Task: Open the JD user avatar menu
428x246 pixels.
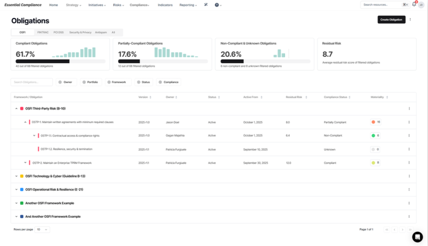Action: click(421, 5)
